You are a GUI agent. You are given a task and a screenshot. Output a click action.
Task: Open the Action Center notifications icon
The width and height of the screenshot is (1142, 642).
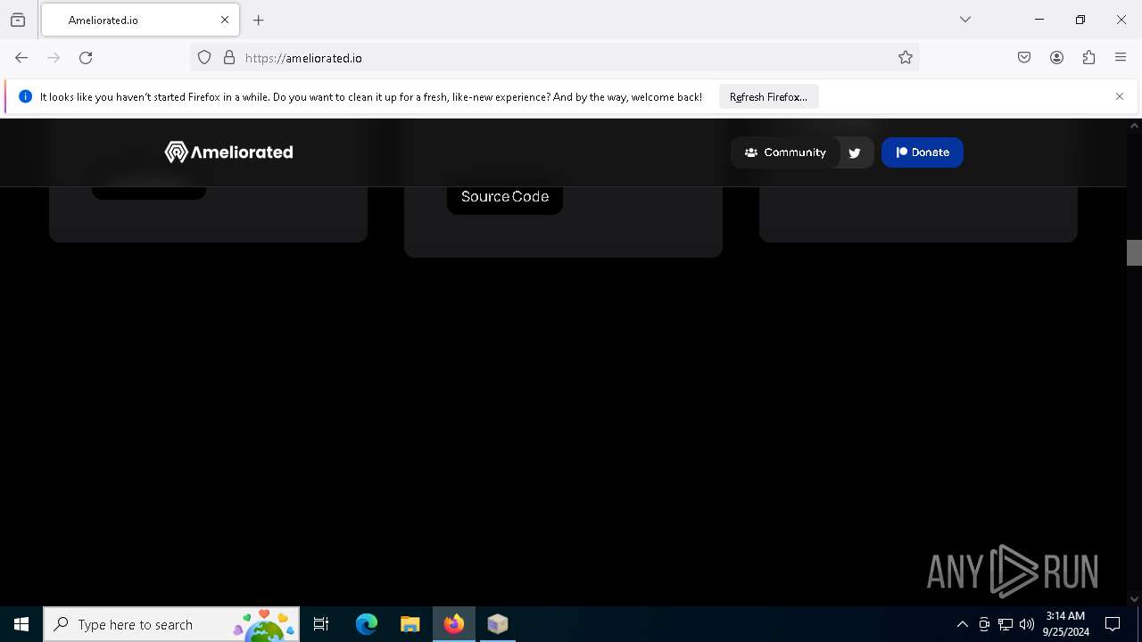(1113, 624)
